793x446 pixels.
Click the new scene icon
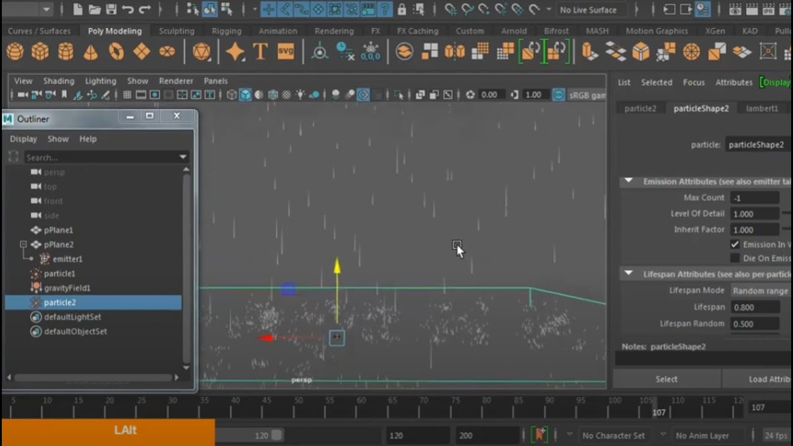78,9
